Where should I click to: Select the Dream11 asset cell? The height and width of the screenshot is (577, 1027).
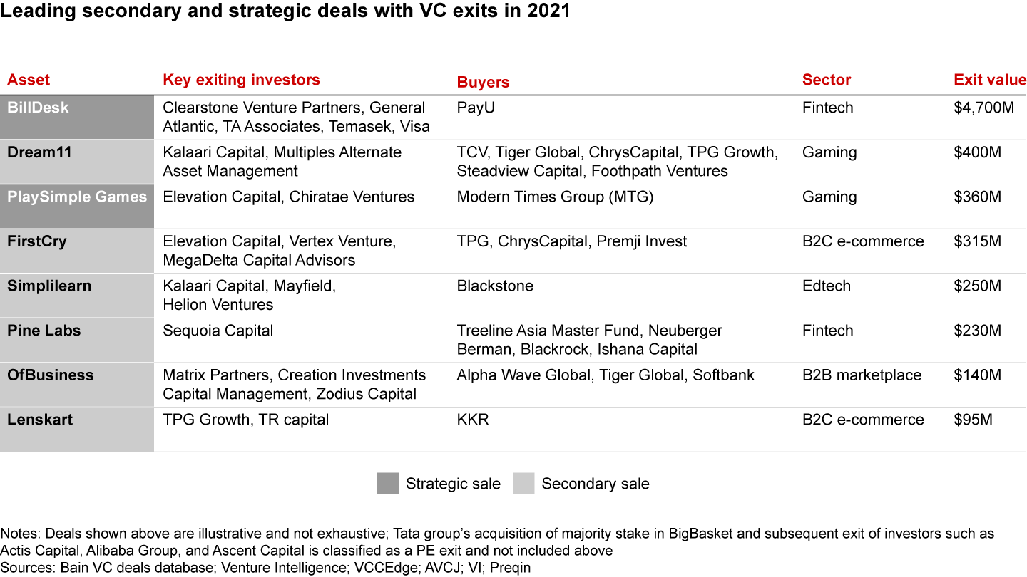(77, 162)
